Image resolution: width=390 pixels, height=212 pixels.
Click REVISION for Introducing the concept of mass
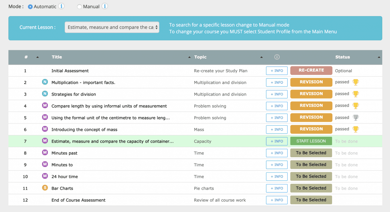pyautogui.click(x=311, y=129)
